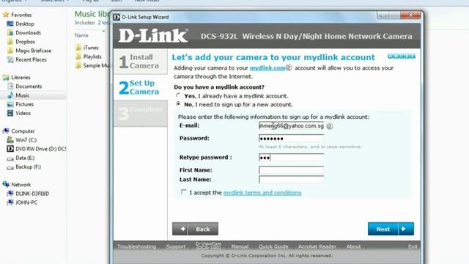Viewport: 469px width, 264px height.
Task: Focus the Password field
Action: 291,139
